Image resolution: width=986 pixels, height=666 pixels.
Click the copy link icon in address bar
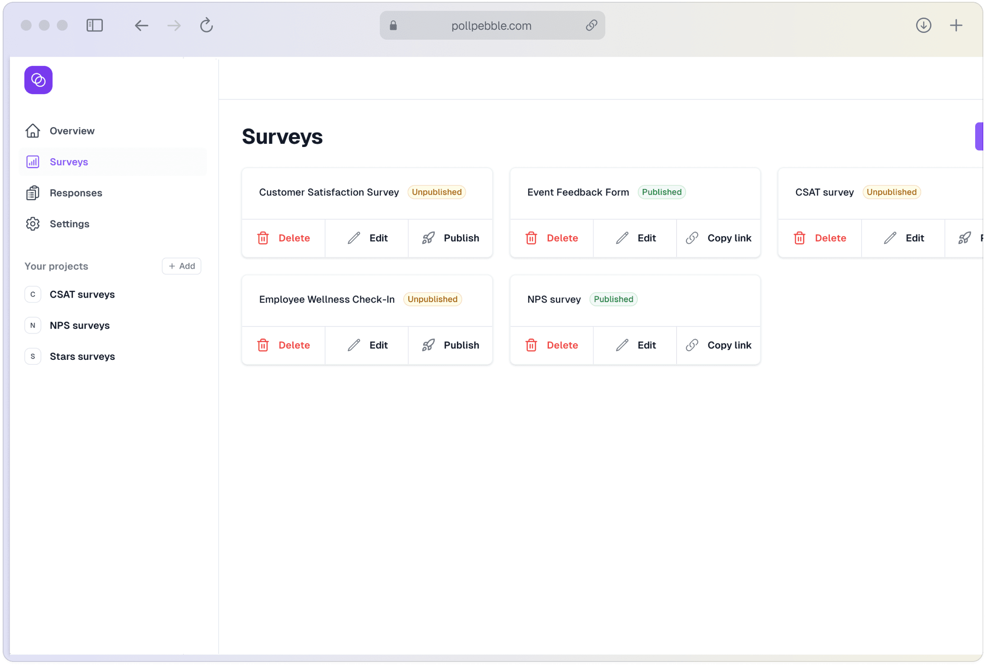(x=591, y=25)
